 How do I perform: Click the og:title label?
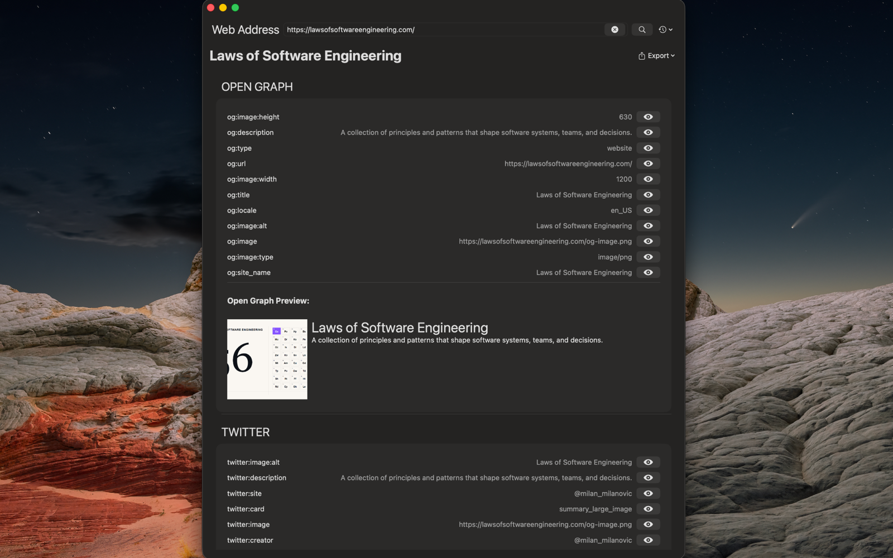pyautogui.click(x=238, y=195)
